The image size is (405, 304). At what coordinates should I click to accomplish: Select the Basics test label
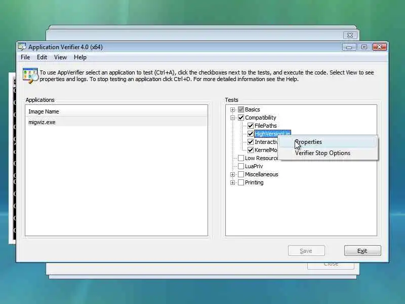(x=252, y=109)
